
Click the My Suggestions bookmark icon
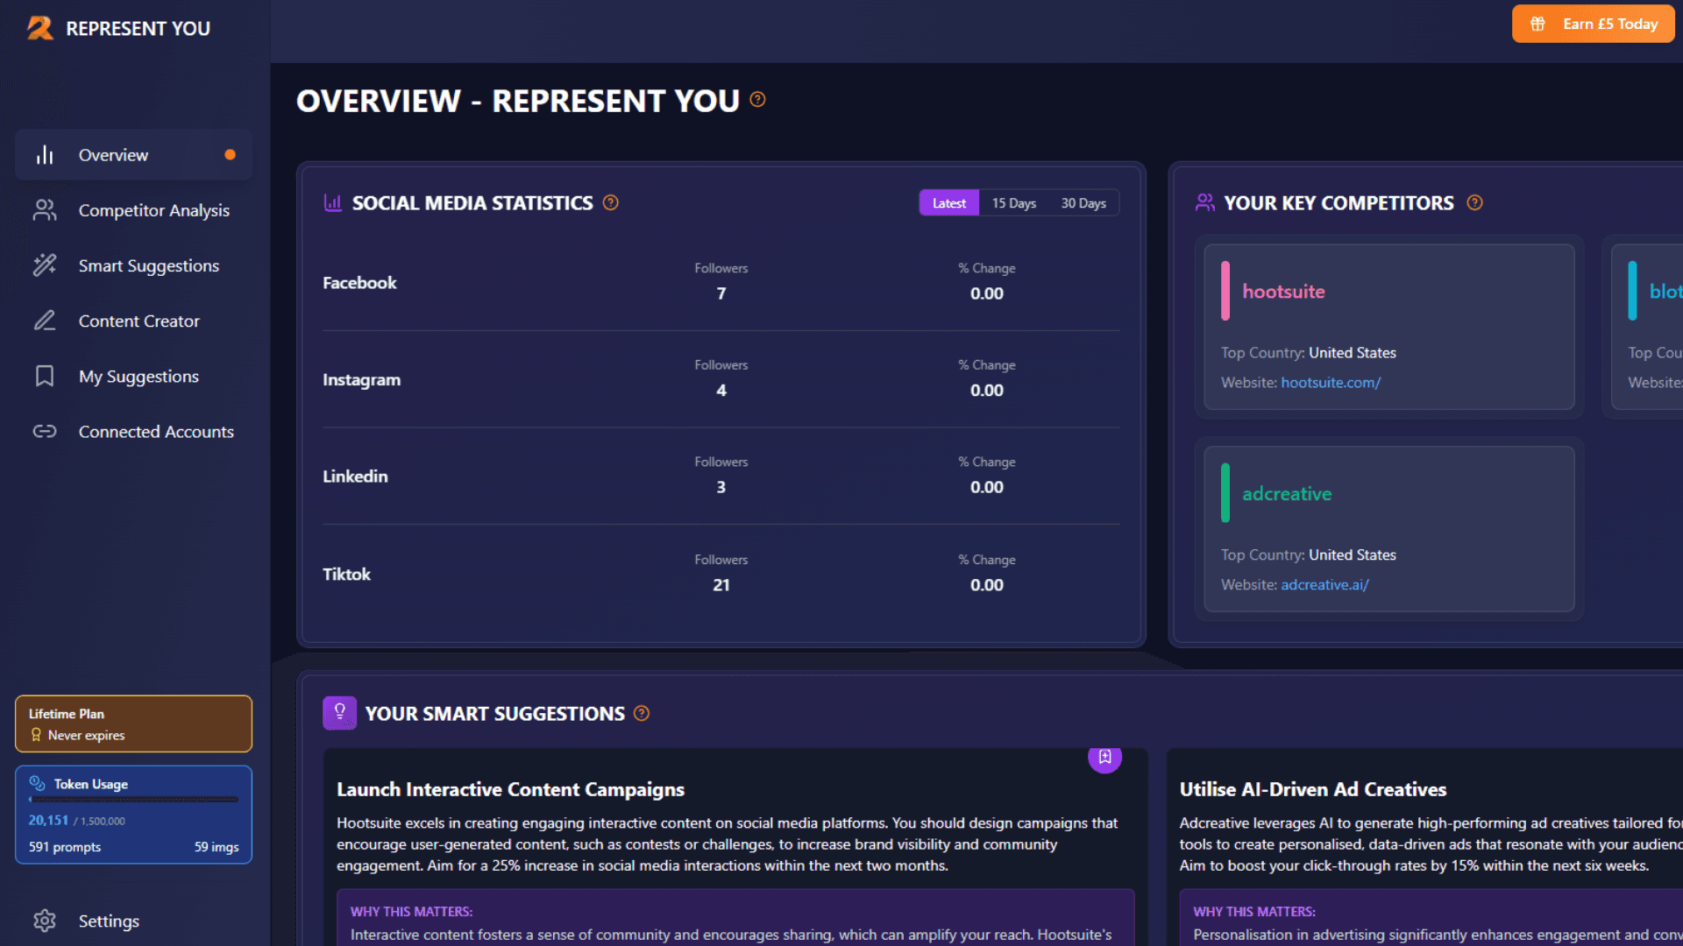[x=45, y=377]
